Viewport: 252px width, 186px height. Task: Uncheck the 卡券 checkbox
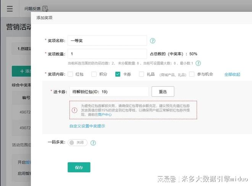[x=118, y=74]
